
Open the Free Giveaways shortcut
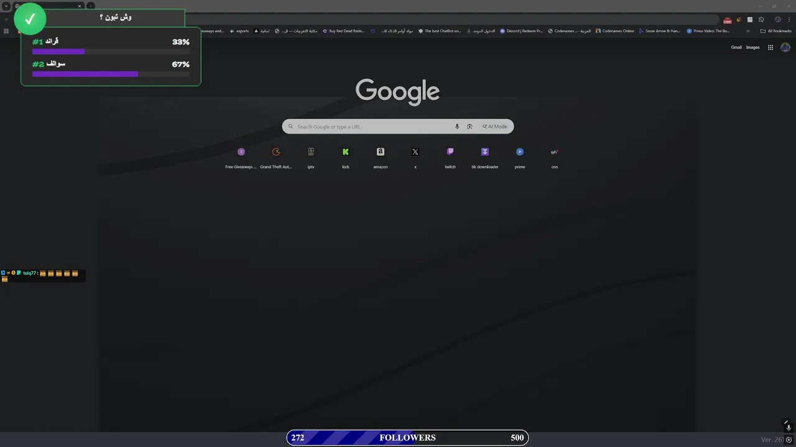coord(241,158)
